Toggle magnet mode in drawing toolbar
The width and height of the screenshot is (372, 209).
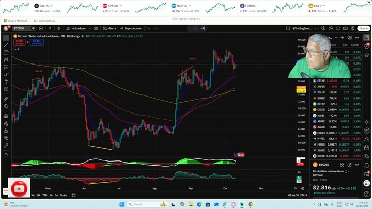pyautogui.click(x=6, y=116)
